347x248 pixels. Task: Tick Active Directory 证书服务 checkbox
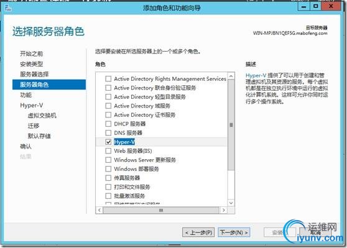[x=108, y=115]
